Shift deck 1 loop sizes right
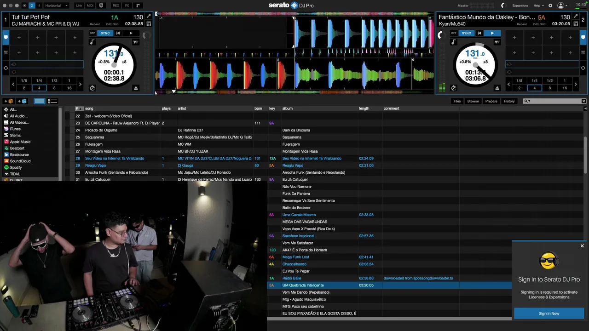This screenshot has width=589, height=331. 80,84
